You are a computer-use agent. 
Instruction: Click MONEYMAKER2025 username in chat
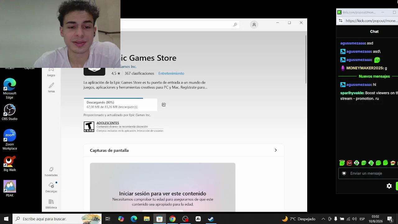(365, 68)
